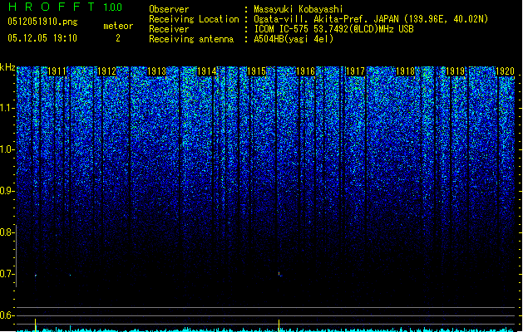Click the version number 1.0.0

tap(113, 7)
